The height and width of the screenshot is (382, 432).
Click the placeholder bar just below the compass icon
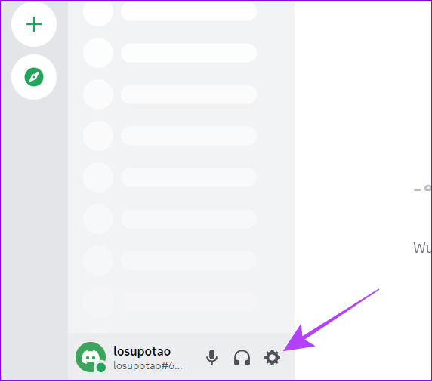[189, 94]
